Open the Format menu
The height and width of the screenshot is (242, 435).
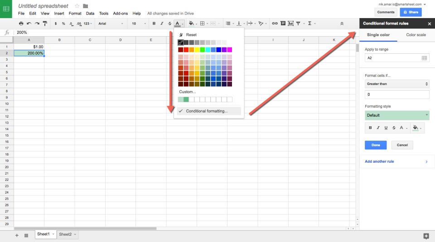click(x=75, y=14)
